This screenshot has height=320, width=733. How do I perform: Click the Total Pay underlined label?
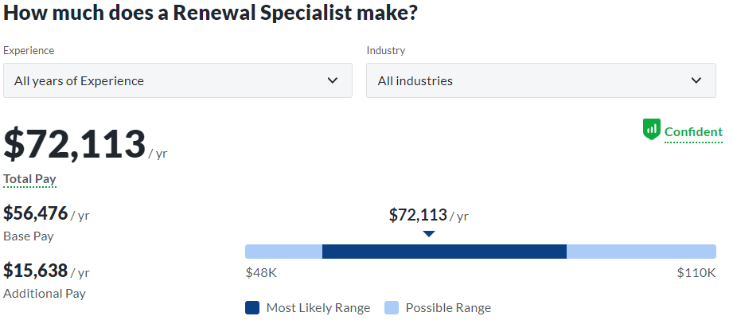point(29,179)
